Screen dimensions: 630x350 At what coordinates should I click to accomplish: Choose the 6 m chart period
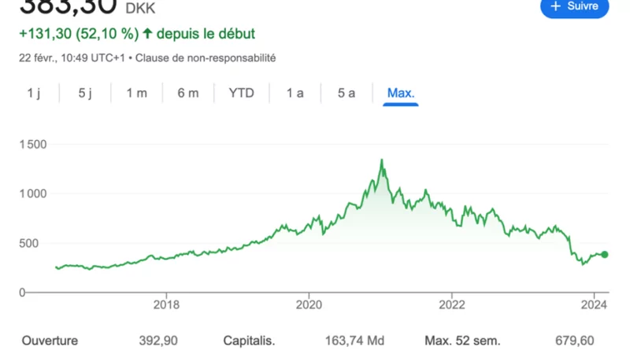click(188, 93)
